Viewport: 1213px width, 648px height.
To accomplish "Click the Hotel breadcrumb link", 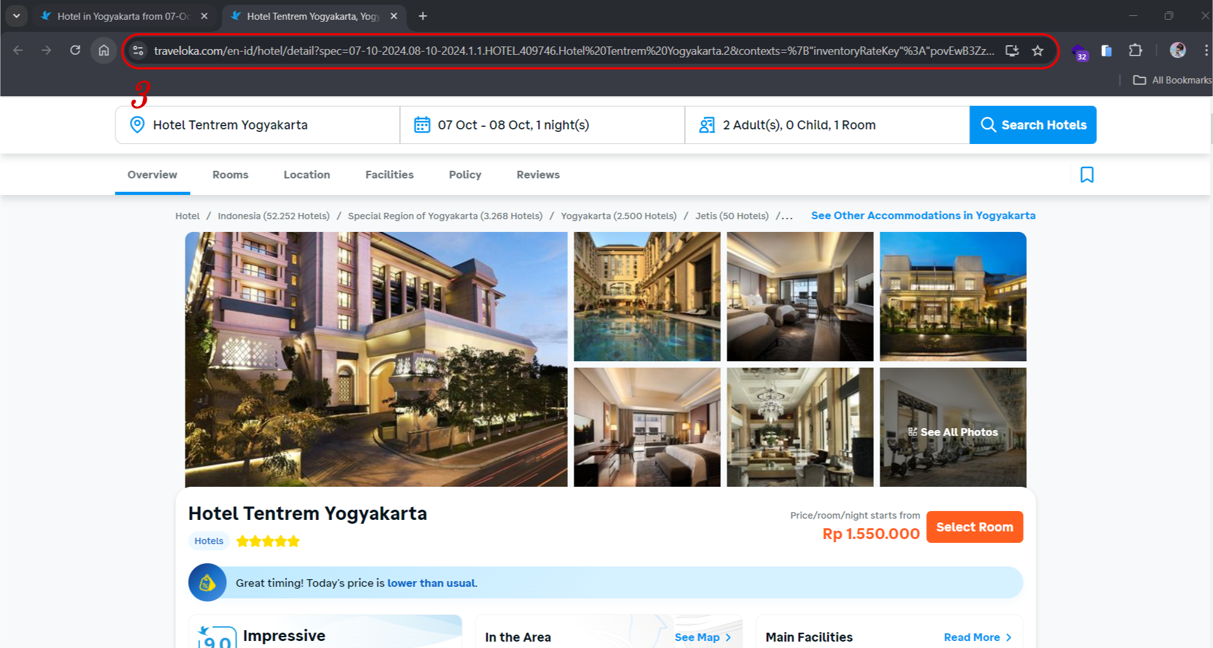I will (x=187, y=216).
